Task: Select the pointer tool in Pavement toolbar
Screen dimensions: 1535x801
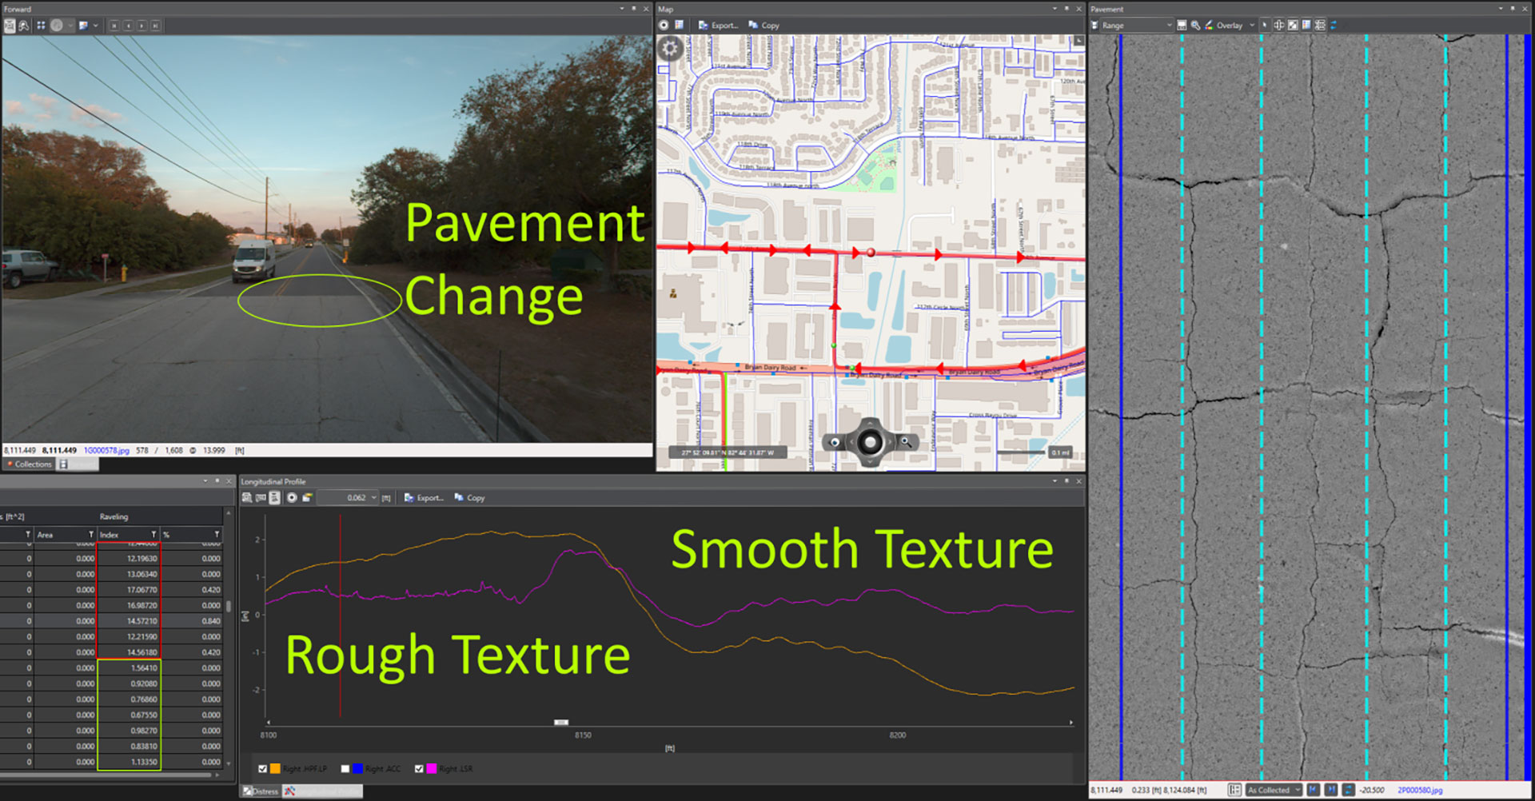Action: pos(1265,26)
